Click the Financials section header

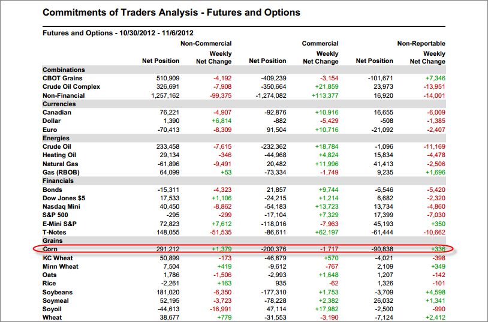click(x=58, y=181)
